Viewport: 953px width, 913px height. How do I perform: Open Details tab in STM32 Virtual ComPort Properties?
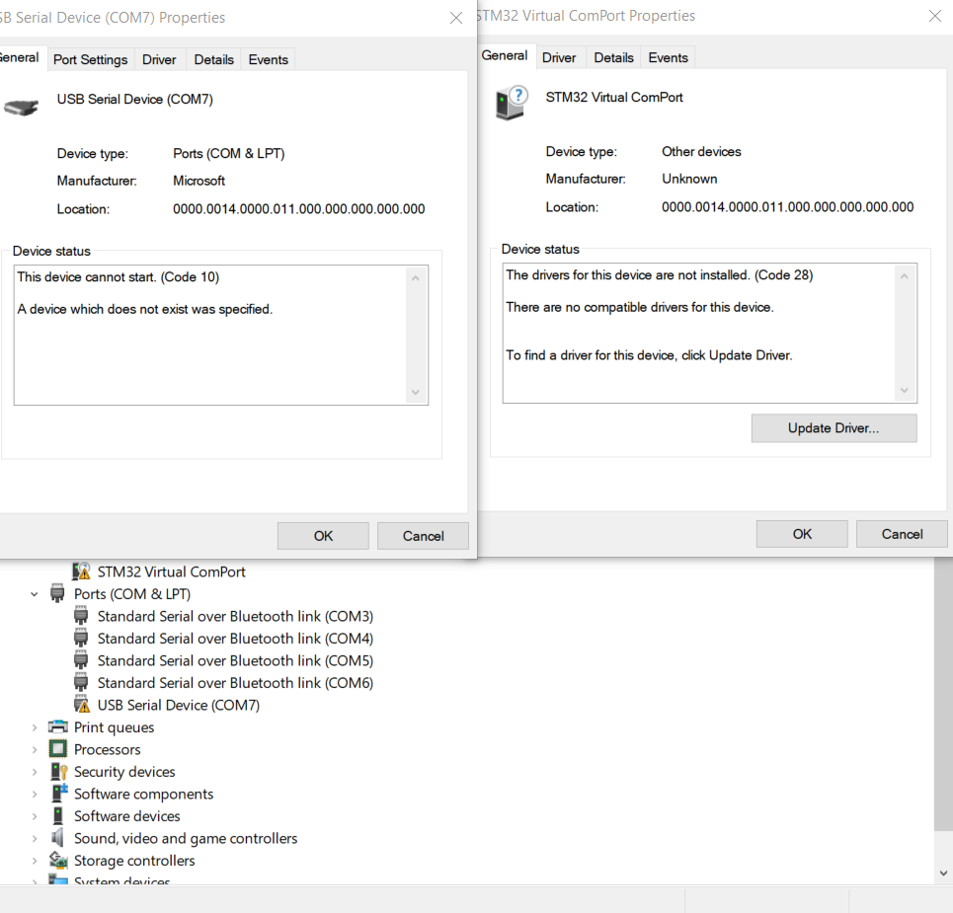click(x=614, y=57)
